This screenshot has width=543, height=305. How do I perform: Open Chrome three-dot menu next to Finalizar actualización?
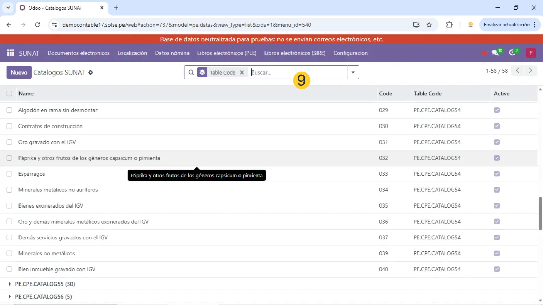[534, 25]
